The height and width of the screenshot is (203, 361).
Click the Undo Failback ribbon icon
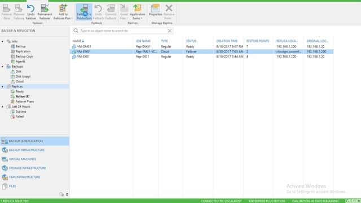[98, 12]
